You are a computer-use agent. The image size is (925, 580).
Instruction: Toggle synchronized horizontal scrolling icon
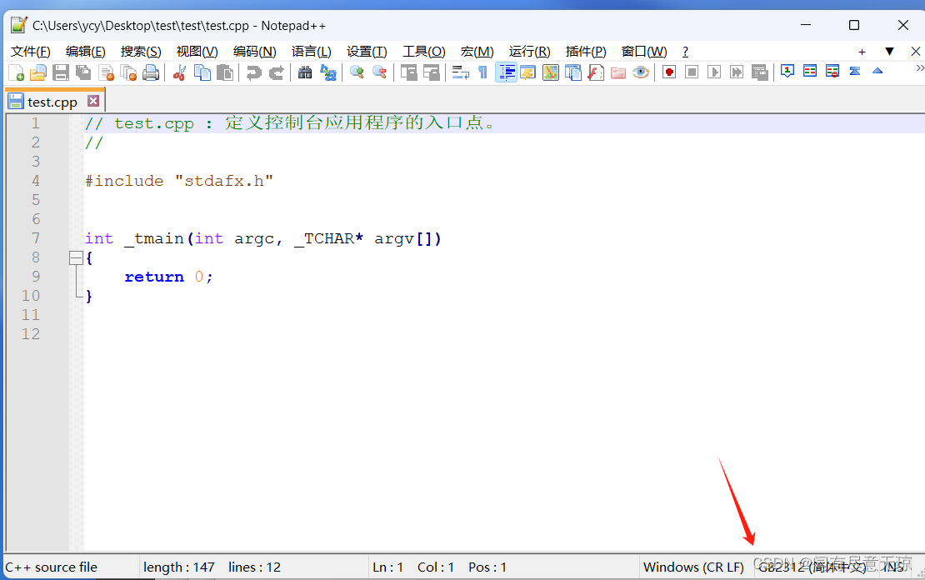click(x=431, y=72)
